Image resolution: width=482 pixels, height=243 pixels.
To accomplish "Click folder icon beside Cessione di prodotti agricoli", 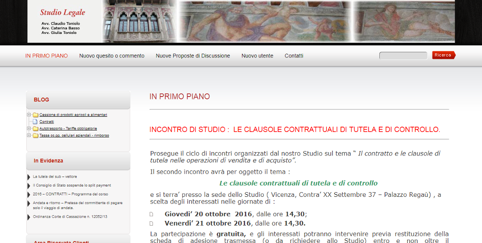I will [35, 115].
